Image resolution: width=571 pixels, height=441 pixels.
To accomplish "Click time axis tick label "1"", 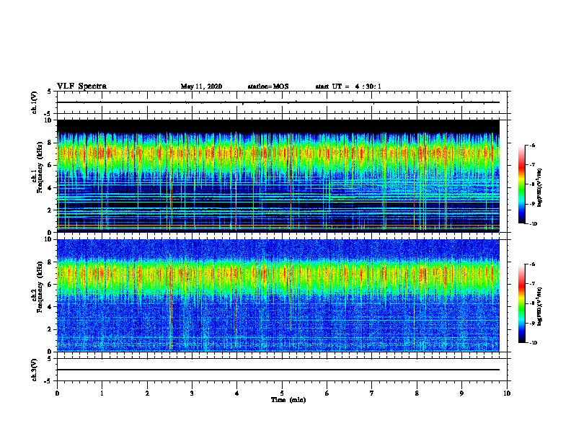I will [102, 393].
